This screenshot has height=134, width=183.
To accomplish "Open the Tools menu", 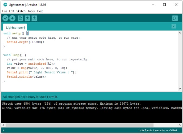I will click(x=31, y=11).
